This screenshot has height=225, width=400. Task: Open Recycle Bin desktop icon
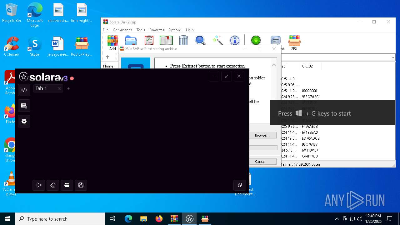pos(12,13)
